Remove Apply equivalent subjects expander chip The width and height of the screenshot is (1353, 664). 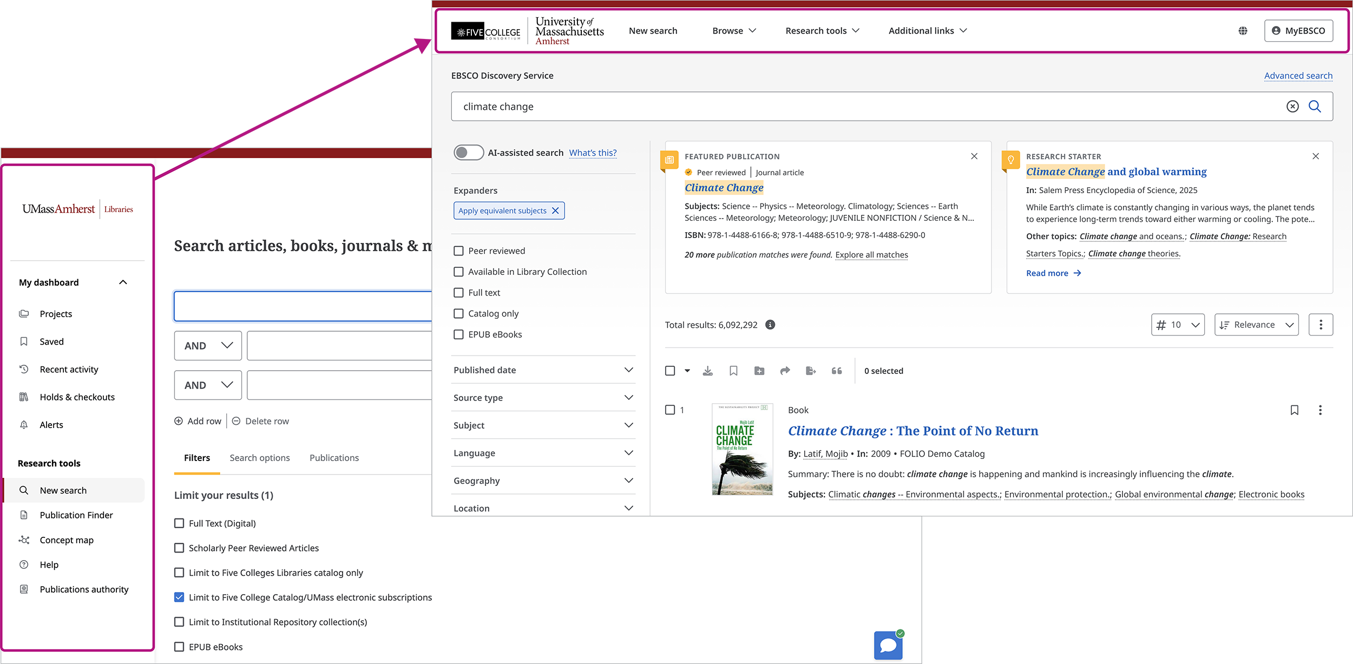point(555,211)
